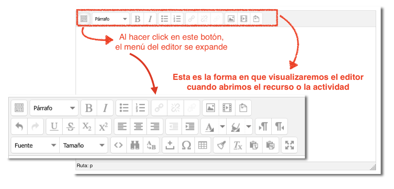Click the paste as plain text icon

pyautogui.click(x=254, y=145)
